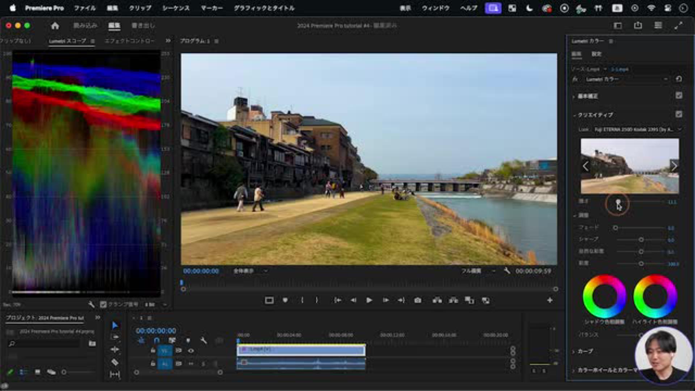Screen dimensions: 695x391
Task: Click the Add Marker button in the transport controls
Action: tap(285, 300)
